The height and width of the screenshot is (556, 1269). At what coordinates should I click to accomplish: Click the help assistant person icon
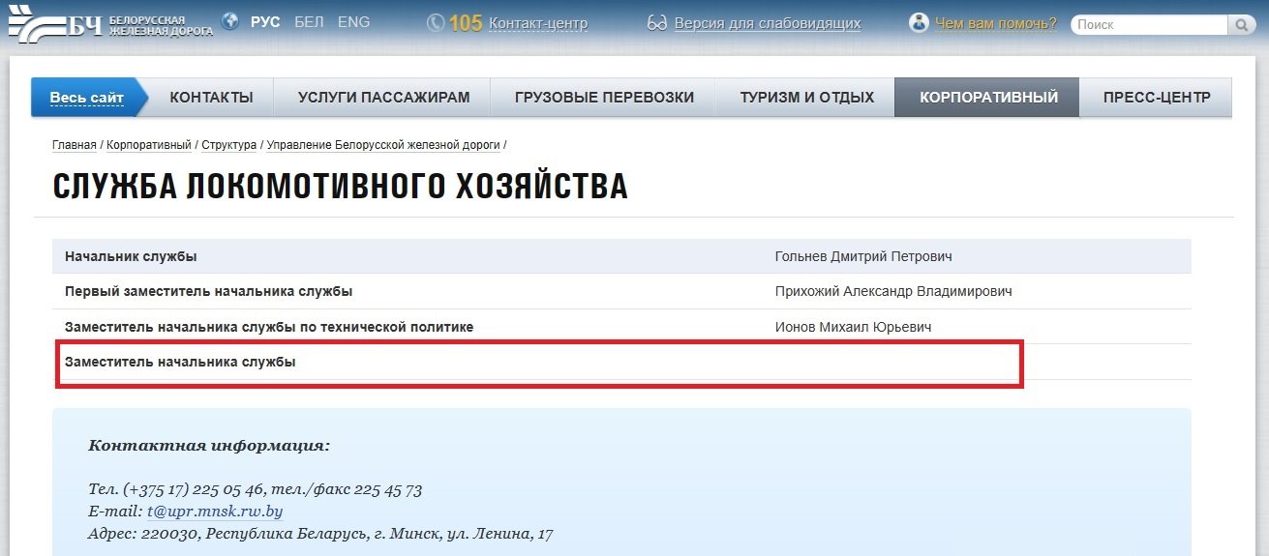click(919, 22)
